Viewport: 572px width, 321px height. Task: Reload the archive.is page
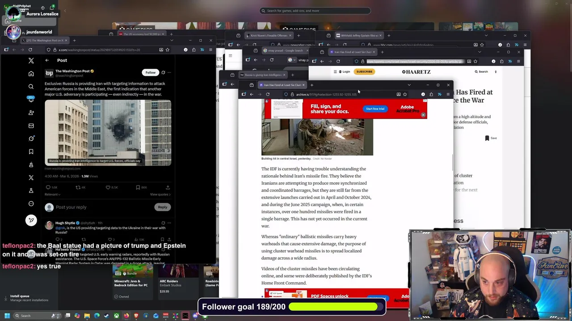point(268,94)
